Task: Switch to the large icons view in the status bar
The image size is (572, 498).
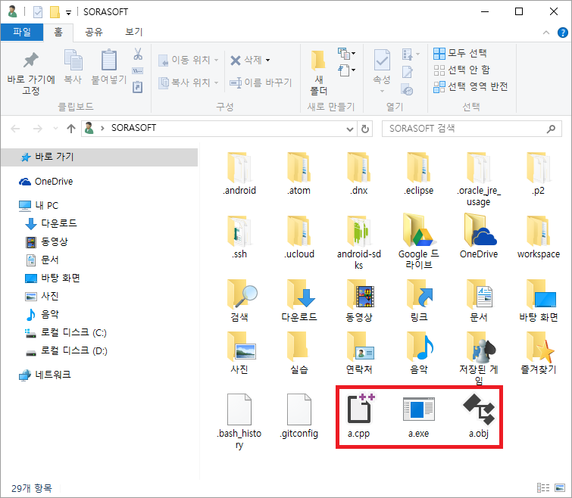Action: [x=560, y=487]
